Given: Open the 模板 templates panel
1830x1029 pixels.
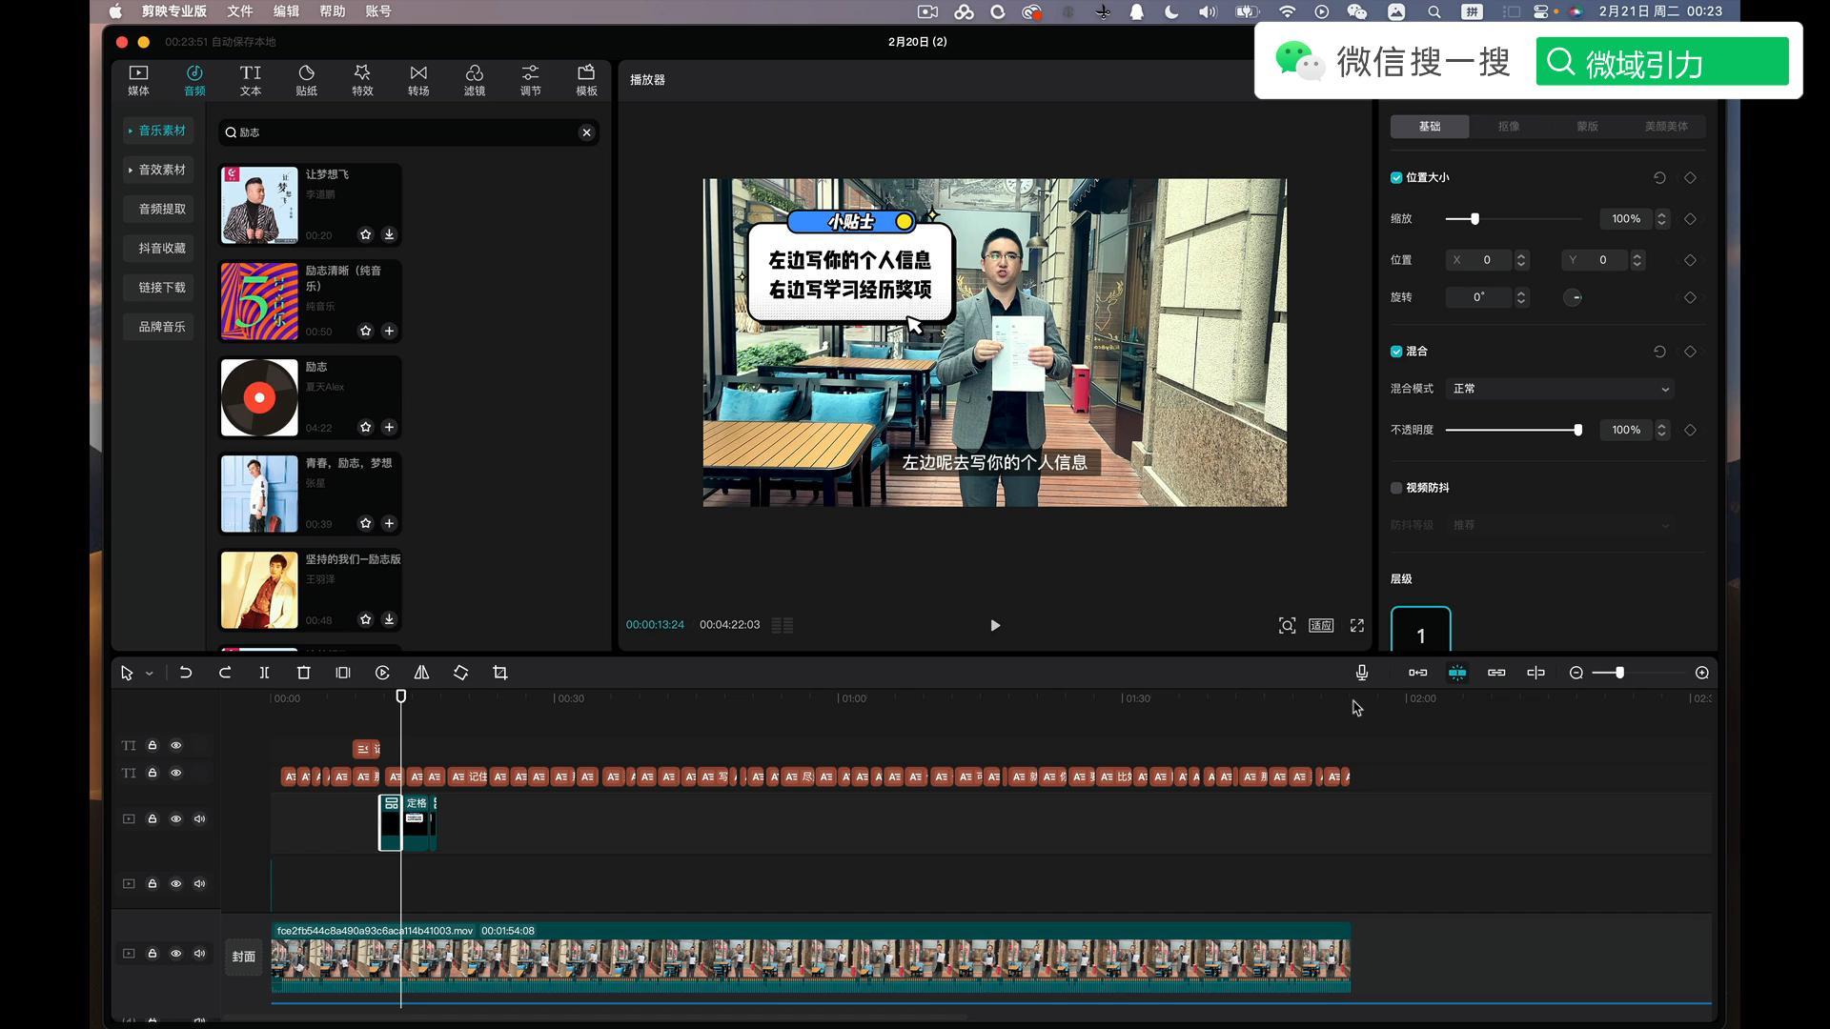Looking at the screenshot, I should (586, 80).
